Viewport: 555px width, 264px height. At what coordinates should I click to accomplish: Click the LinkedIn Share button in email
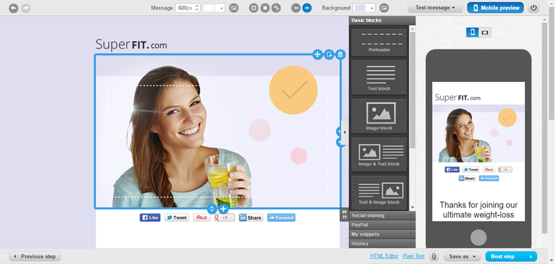251,217
